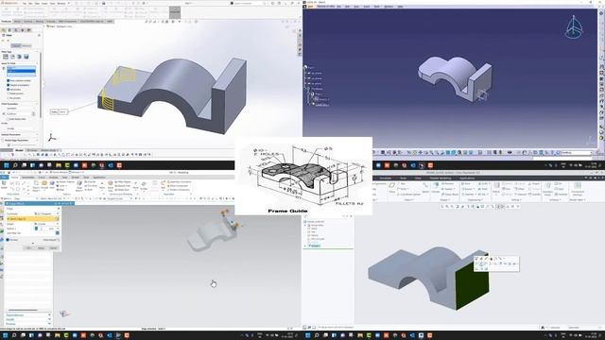Select No preview radio in SolidWorks
The image size is (605, 340).
coord(9,98)
